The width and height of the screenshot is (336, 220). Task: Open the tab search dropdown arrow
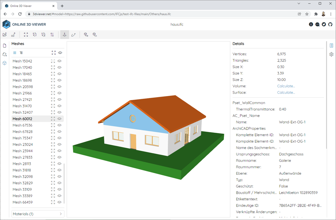click(x=299, y=4)
